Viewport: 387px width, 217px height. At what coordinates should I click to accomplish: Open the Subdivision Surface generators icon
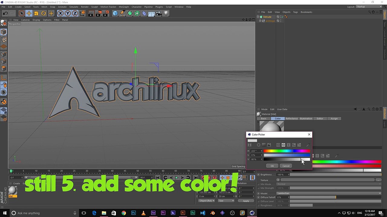click(130, 13)
